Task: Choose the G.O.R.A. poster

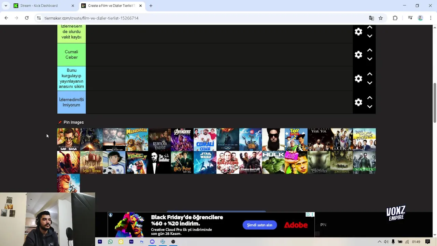Action: coord(341,139)
